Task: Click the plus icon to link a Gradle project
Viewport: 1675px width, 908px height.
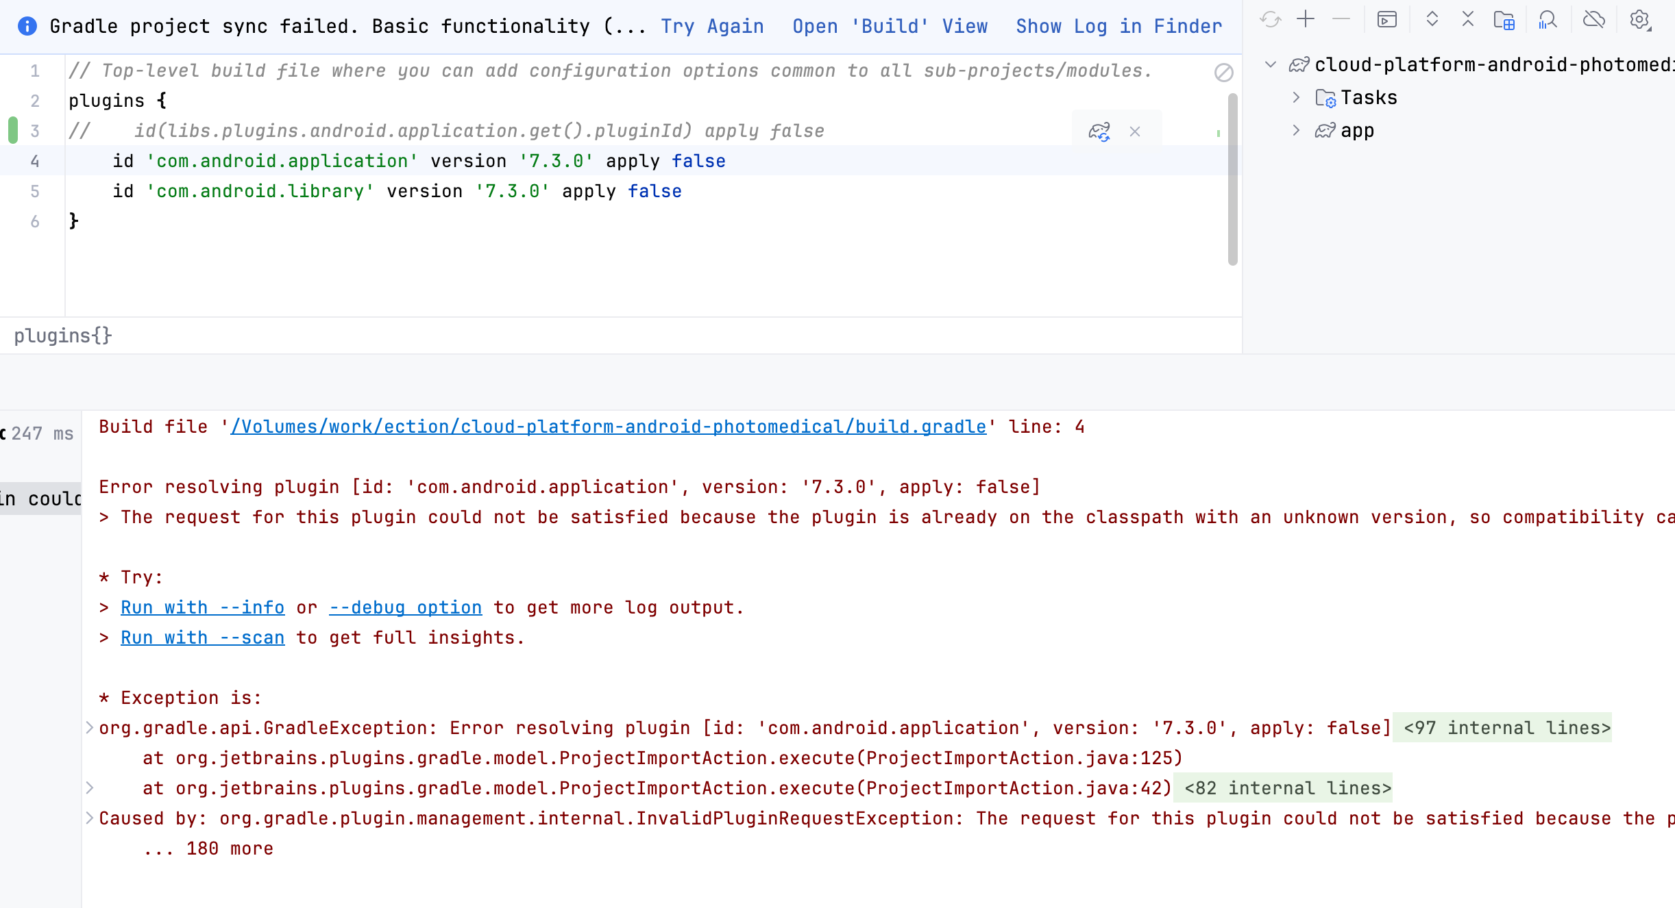Action: click(x=1306, y=20)
